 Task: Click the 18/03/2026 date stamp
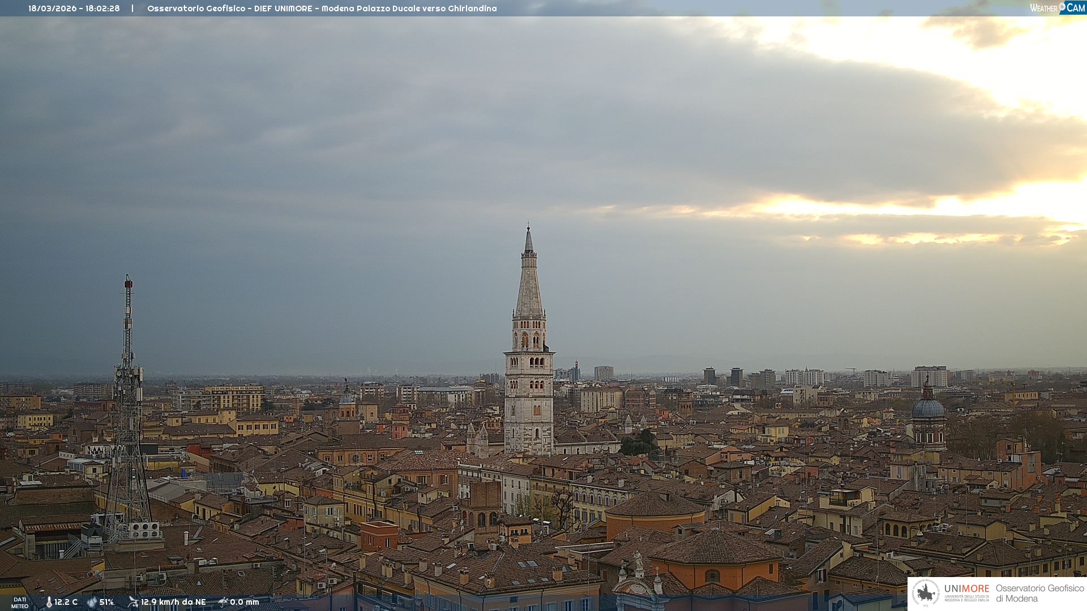point(53,8)
